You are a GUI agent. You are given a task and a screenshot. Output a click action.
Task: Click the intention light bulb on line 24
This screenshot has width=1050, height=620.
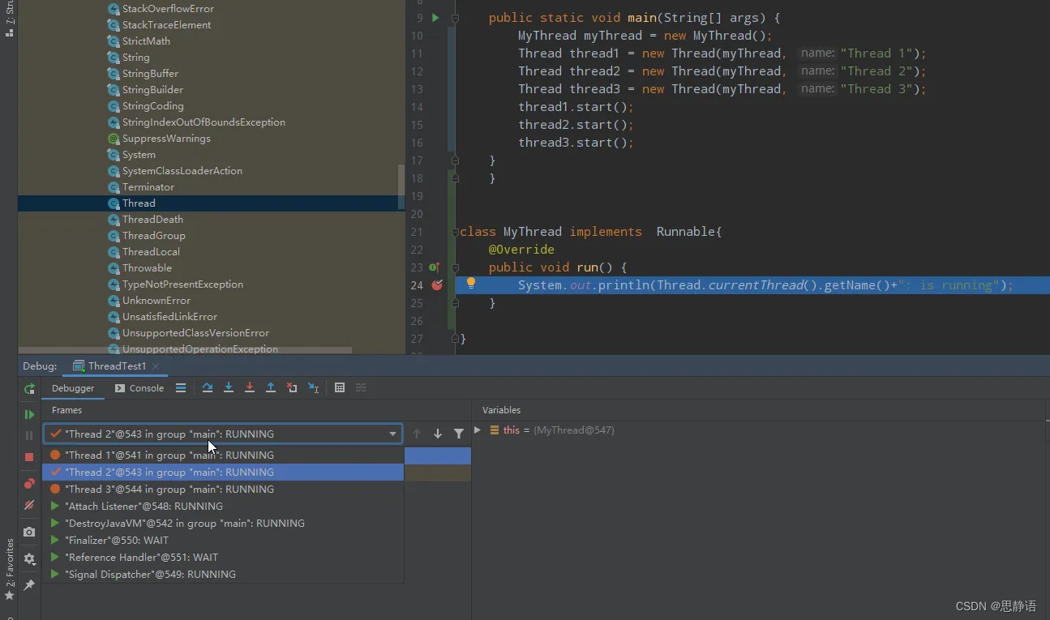(470, 284)
